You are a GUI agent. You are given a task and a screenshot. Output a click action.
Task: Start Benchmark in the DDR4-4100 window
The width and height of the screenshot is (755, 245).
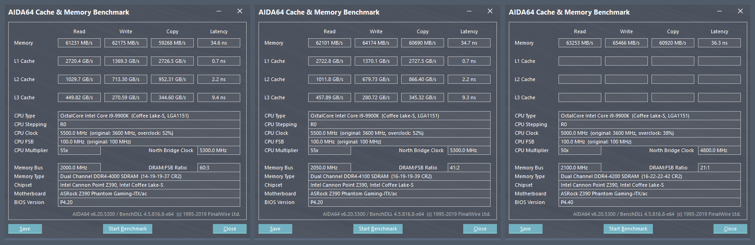[378, 229]
